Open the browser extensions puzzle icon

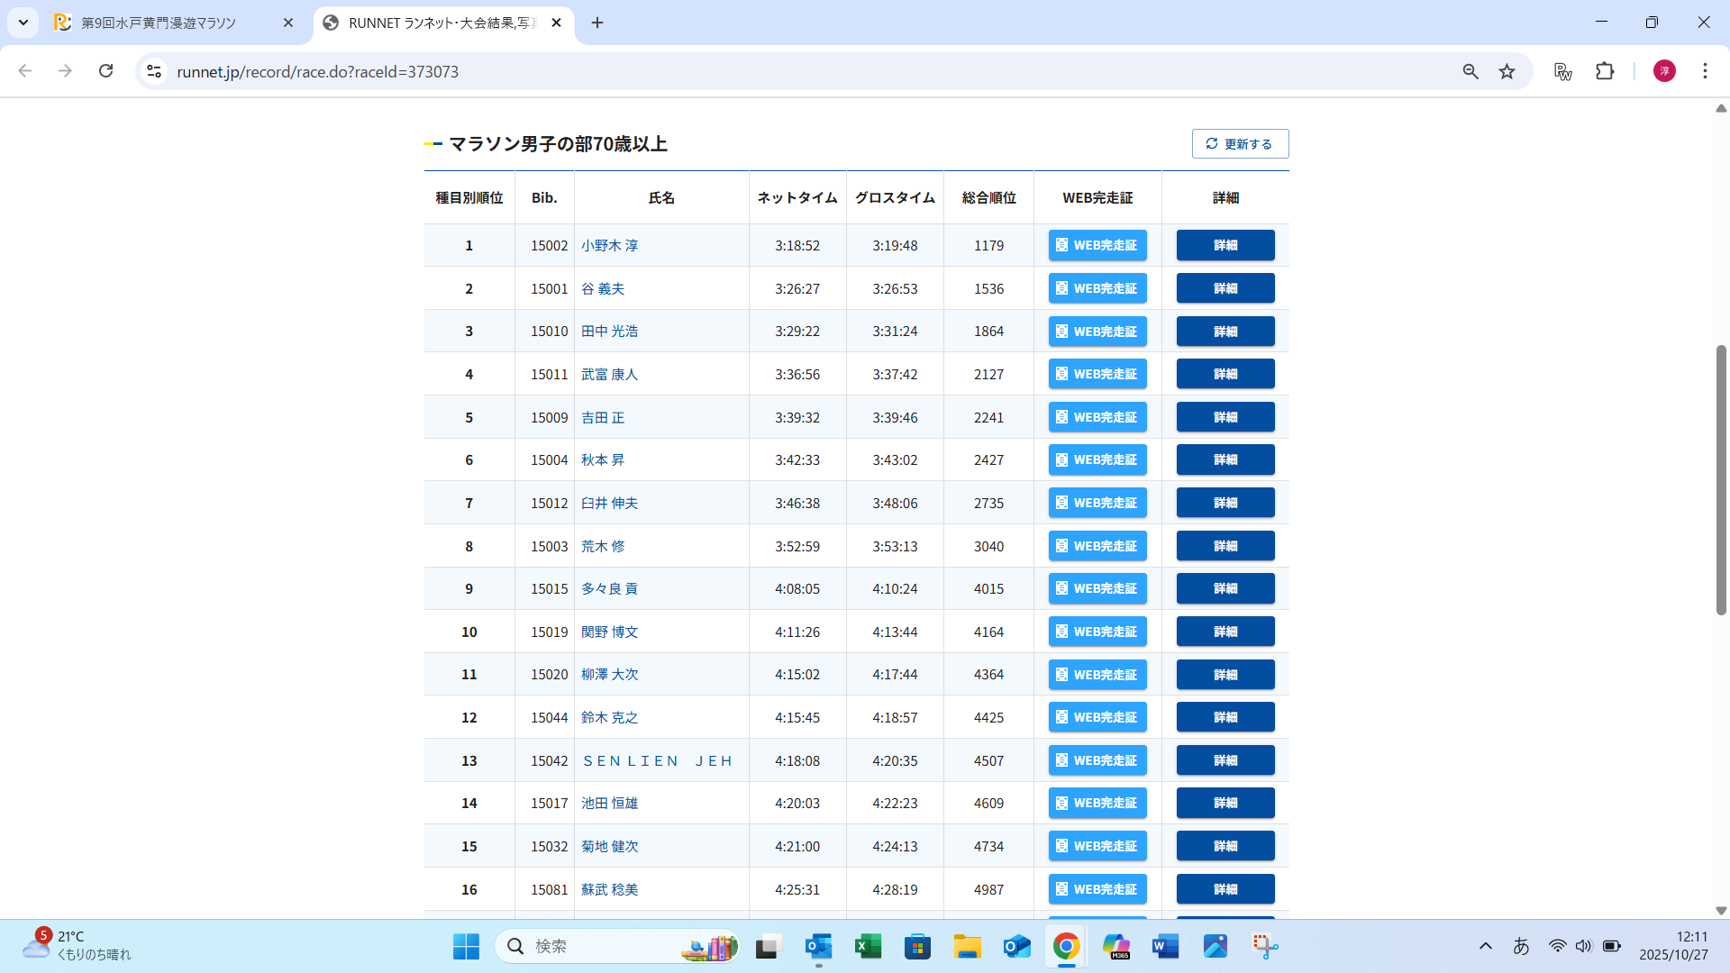point(1605,71)
